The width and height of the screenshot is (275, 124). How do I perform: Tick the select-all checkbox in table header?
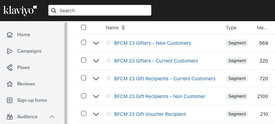(84, 27)
